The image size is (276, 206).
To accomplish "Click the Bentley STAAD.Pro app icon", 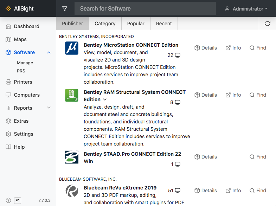I will (x=72, y=157).
